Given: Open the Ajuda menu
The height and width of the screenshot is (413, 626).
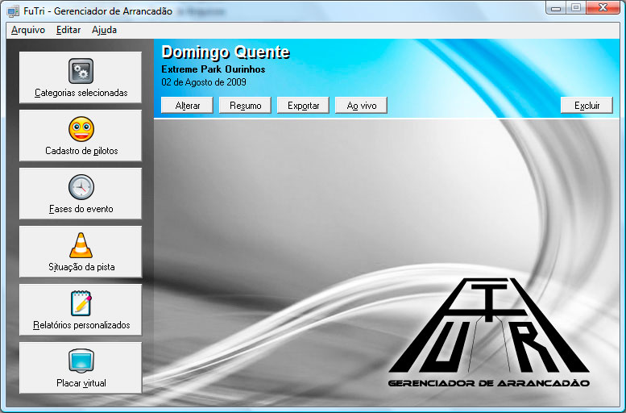Looking at the screenshot, I should point(104,30).
